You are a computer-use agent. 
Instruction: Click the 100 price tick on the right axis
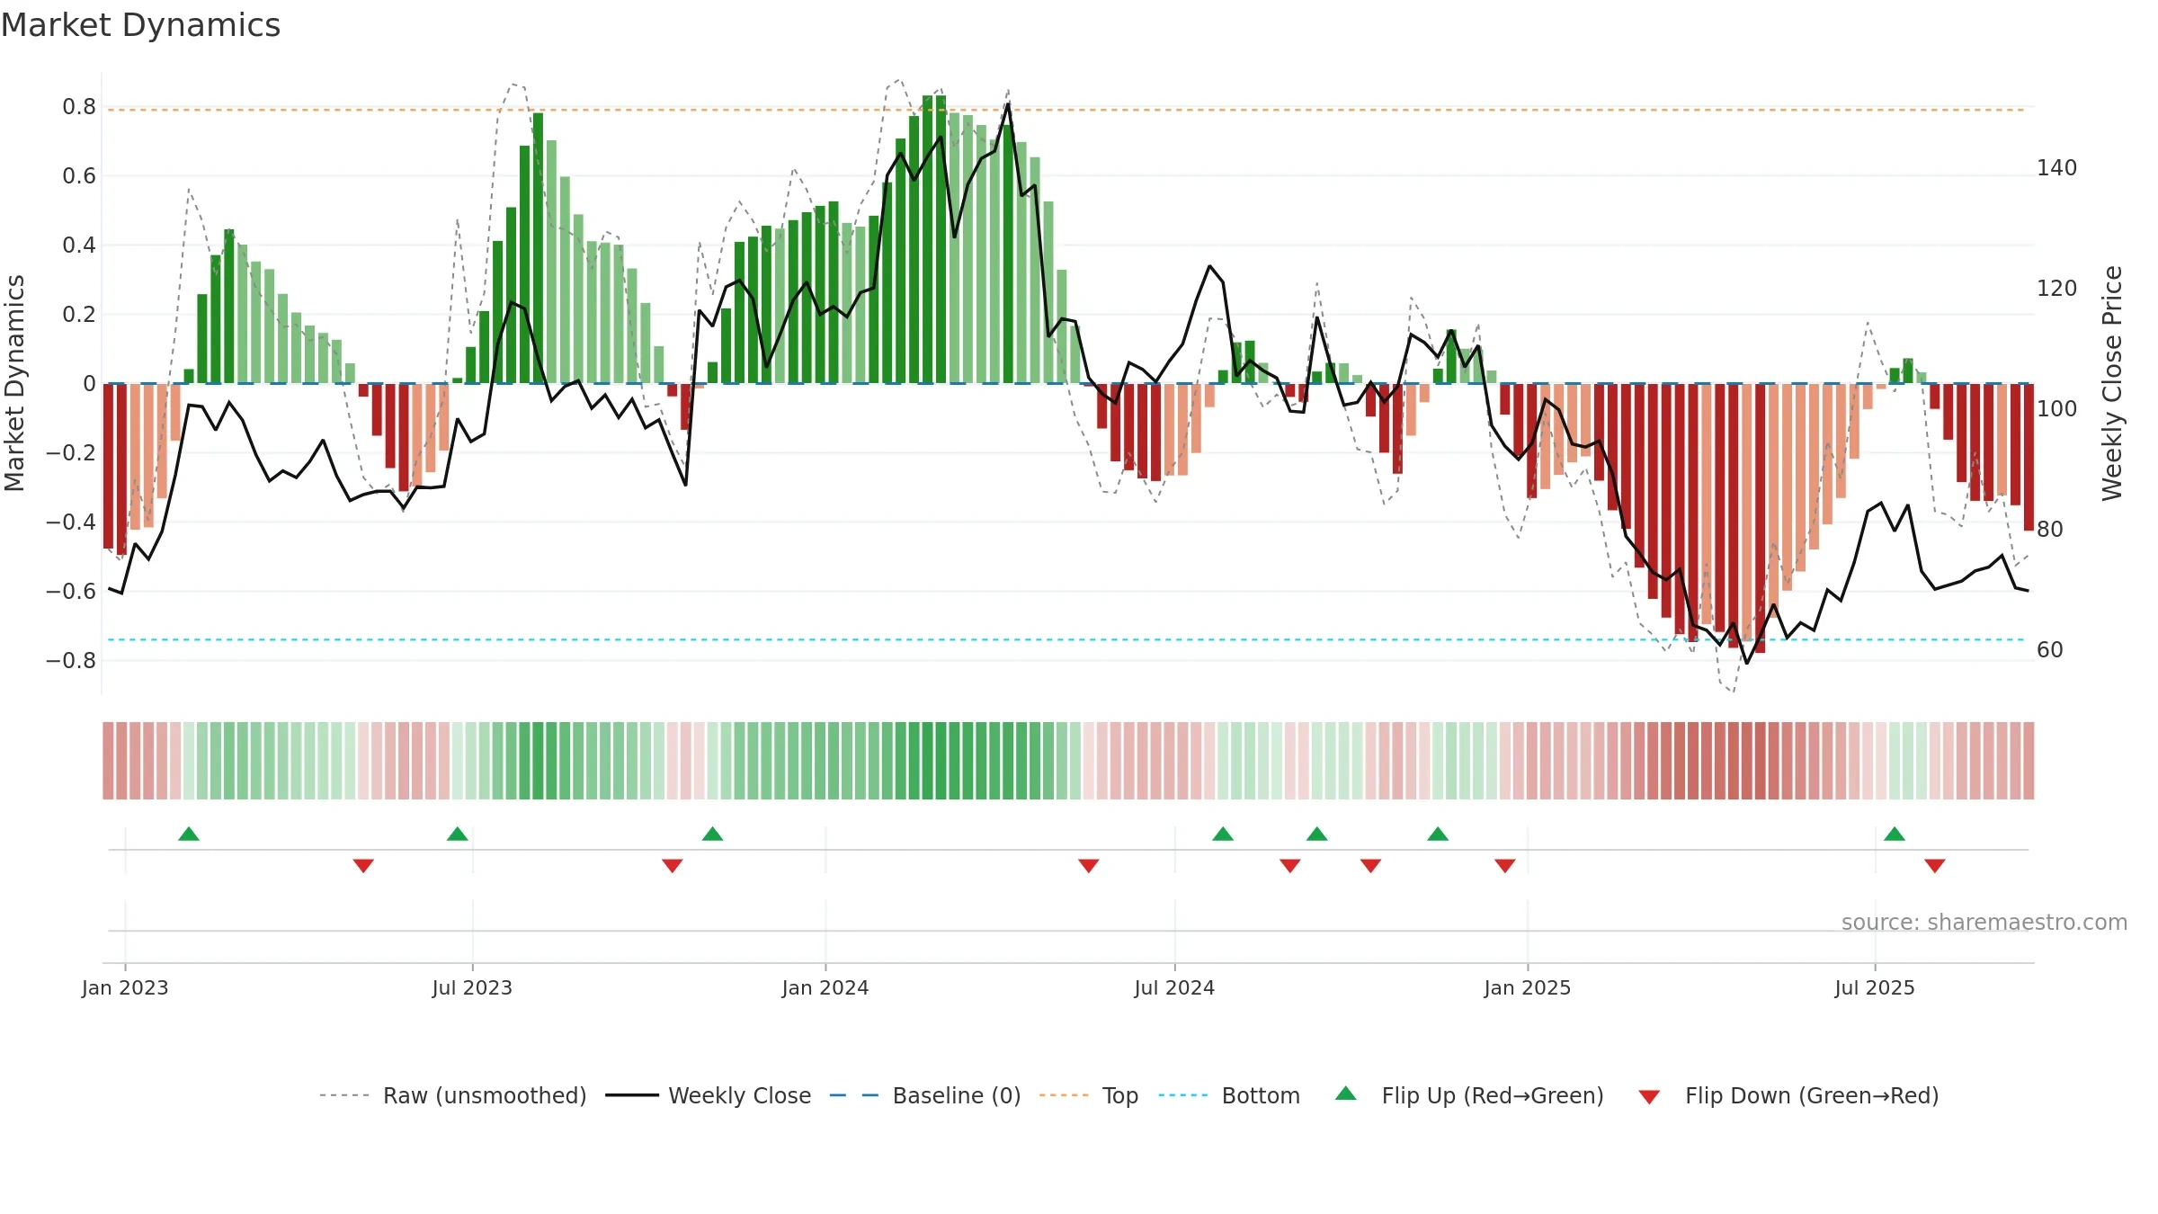click(2057, 409)
